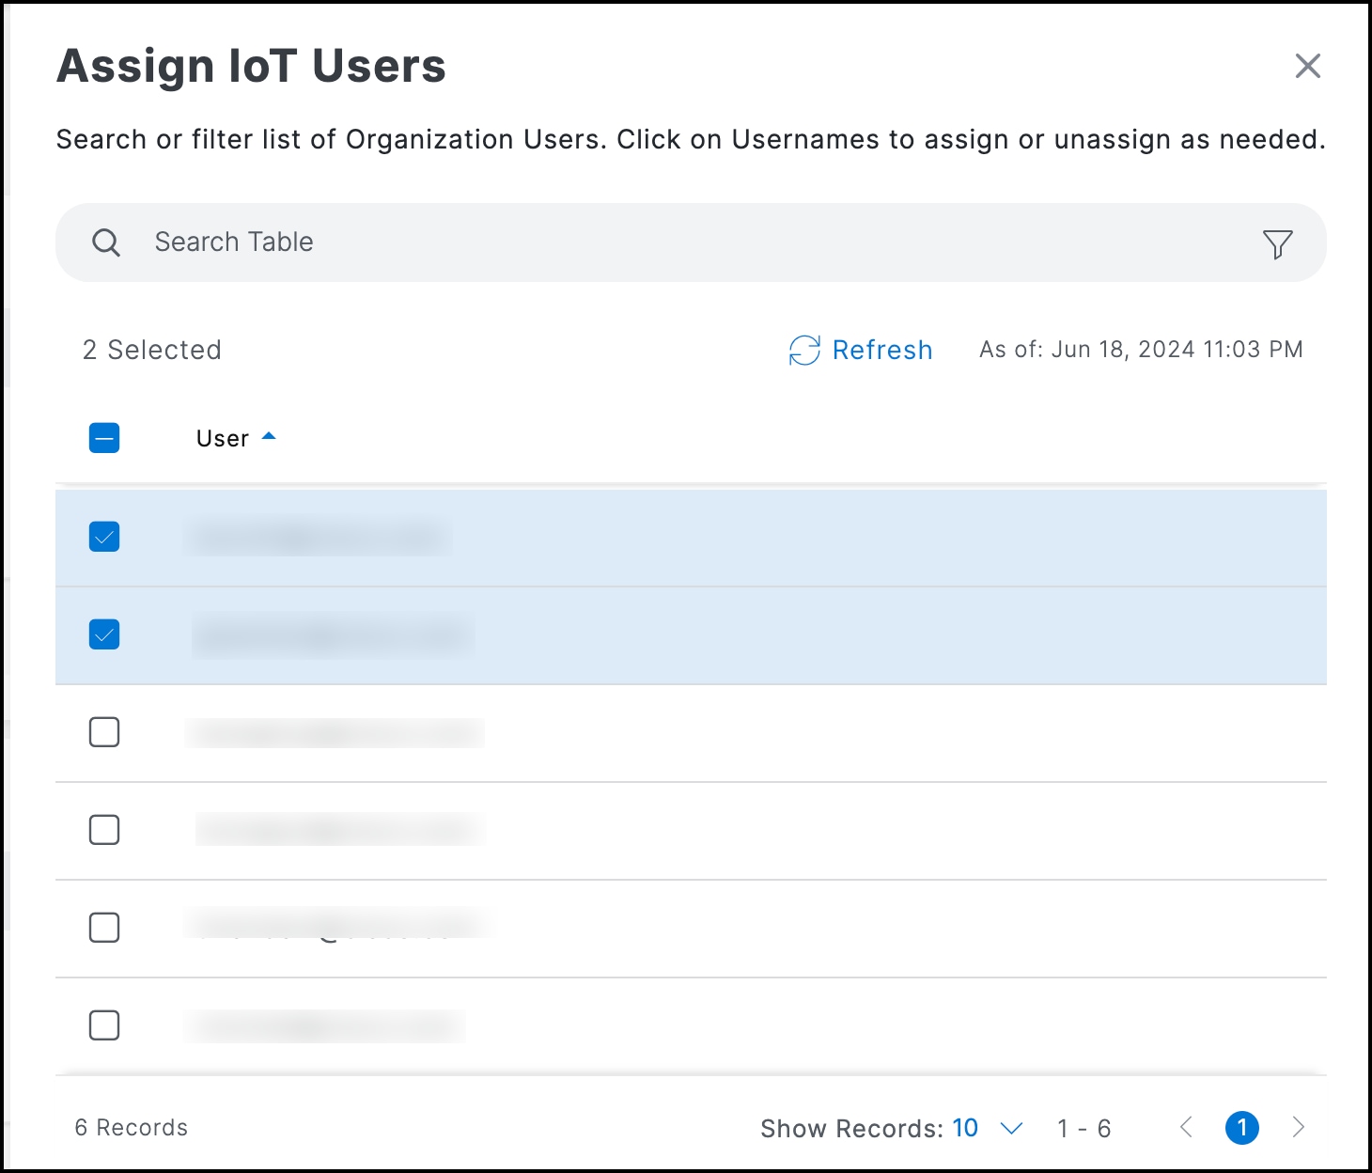Check the fourth user row checkbox

(x=104, y=830)
